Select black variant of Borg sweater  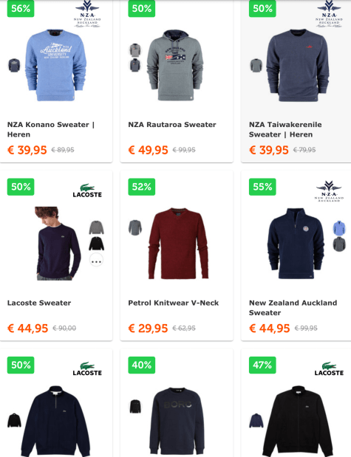(x=135, y=406)
